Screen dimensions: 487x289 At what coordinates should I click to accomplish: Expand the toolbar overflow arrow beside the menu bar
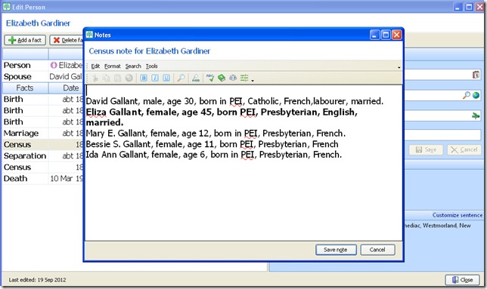[x=399, y=67]
